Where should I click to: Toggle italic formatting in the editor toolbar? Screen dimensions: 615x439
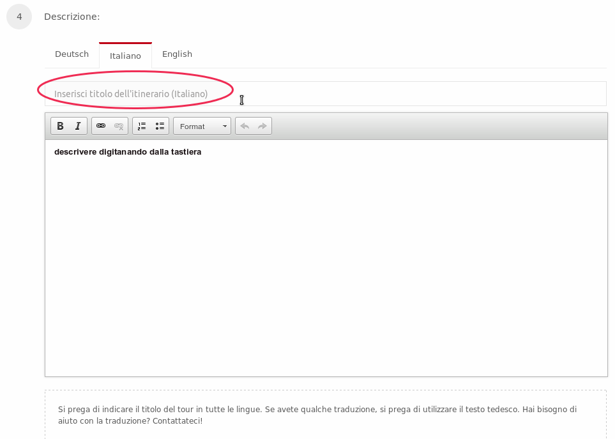coord(78,127)
